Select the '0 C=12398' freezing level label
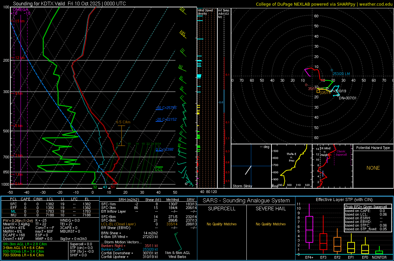 165,149
